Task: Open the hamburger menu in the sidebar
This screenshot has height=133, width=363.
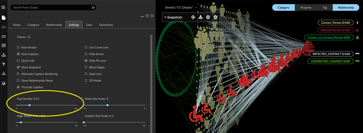Action: (x=4, y=7)
